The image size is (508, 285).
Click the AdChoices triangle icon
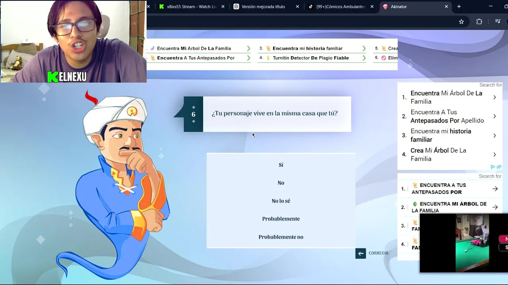(x=493, y=167)
